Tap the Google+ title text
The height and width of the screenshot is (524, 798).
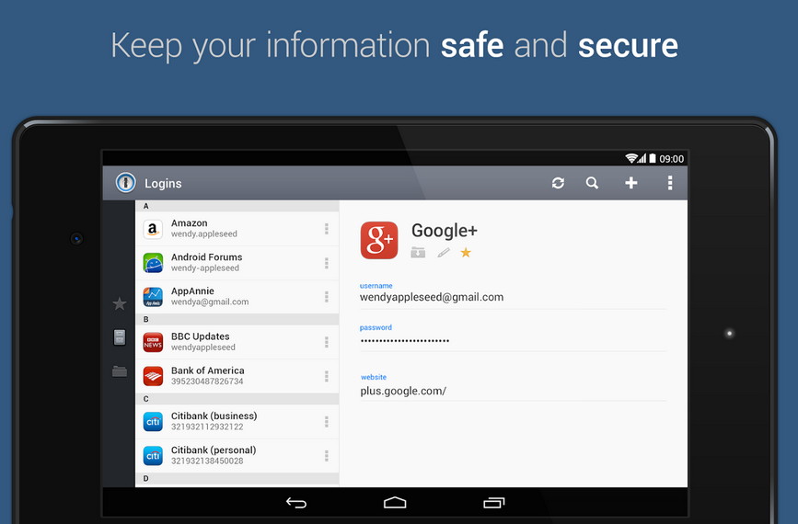coord(445,230)
